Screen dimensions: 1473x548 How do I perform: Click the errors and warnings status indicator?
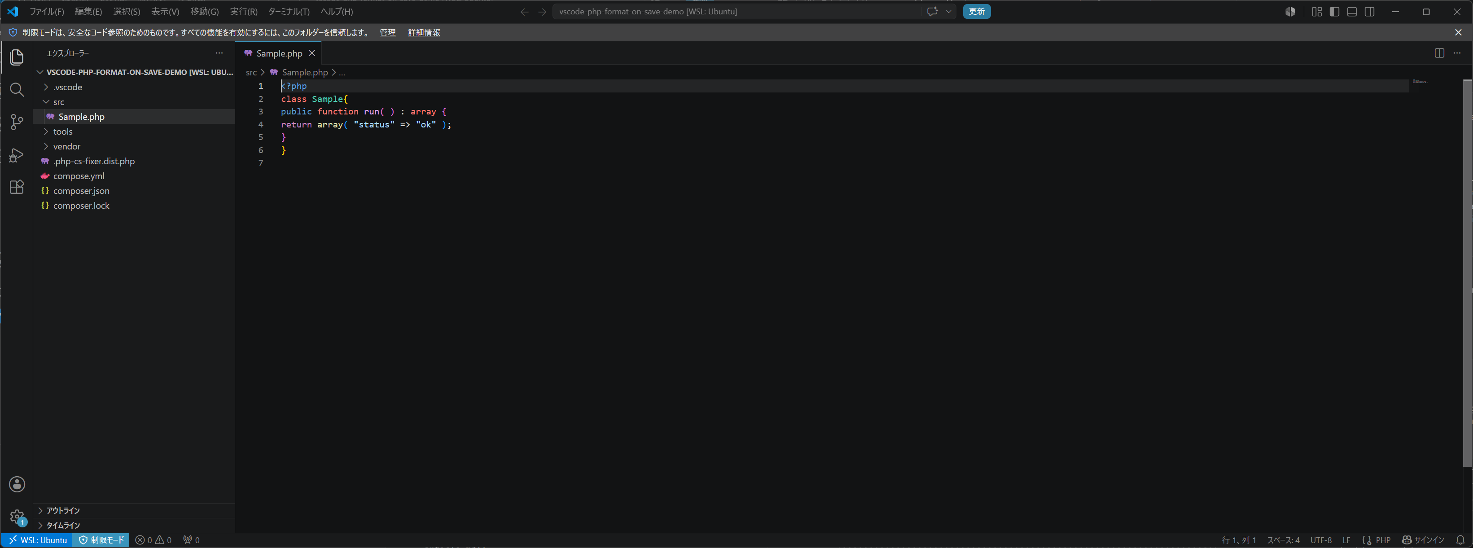coord(153,540)
